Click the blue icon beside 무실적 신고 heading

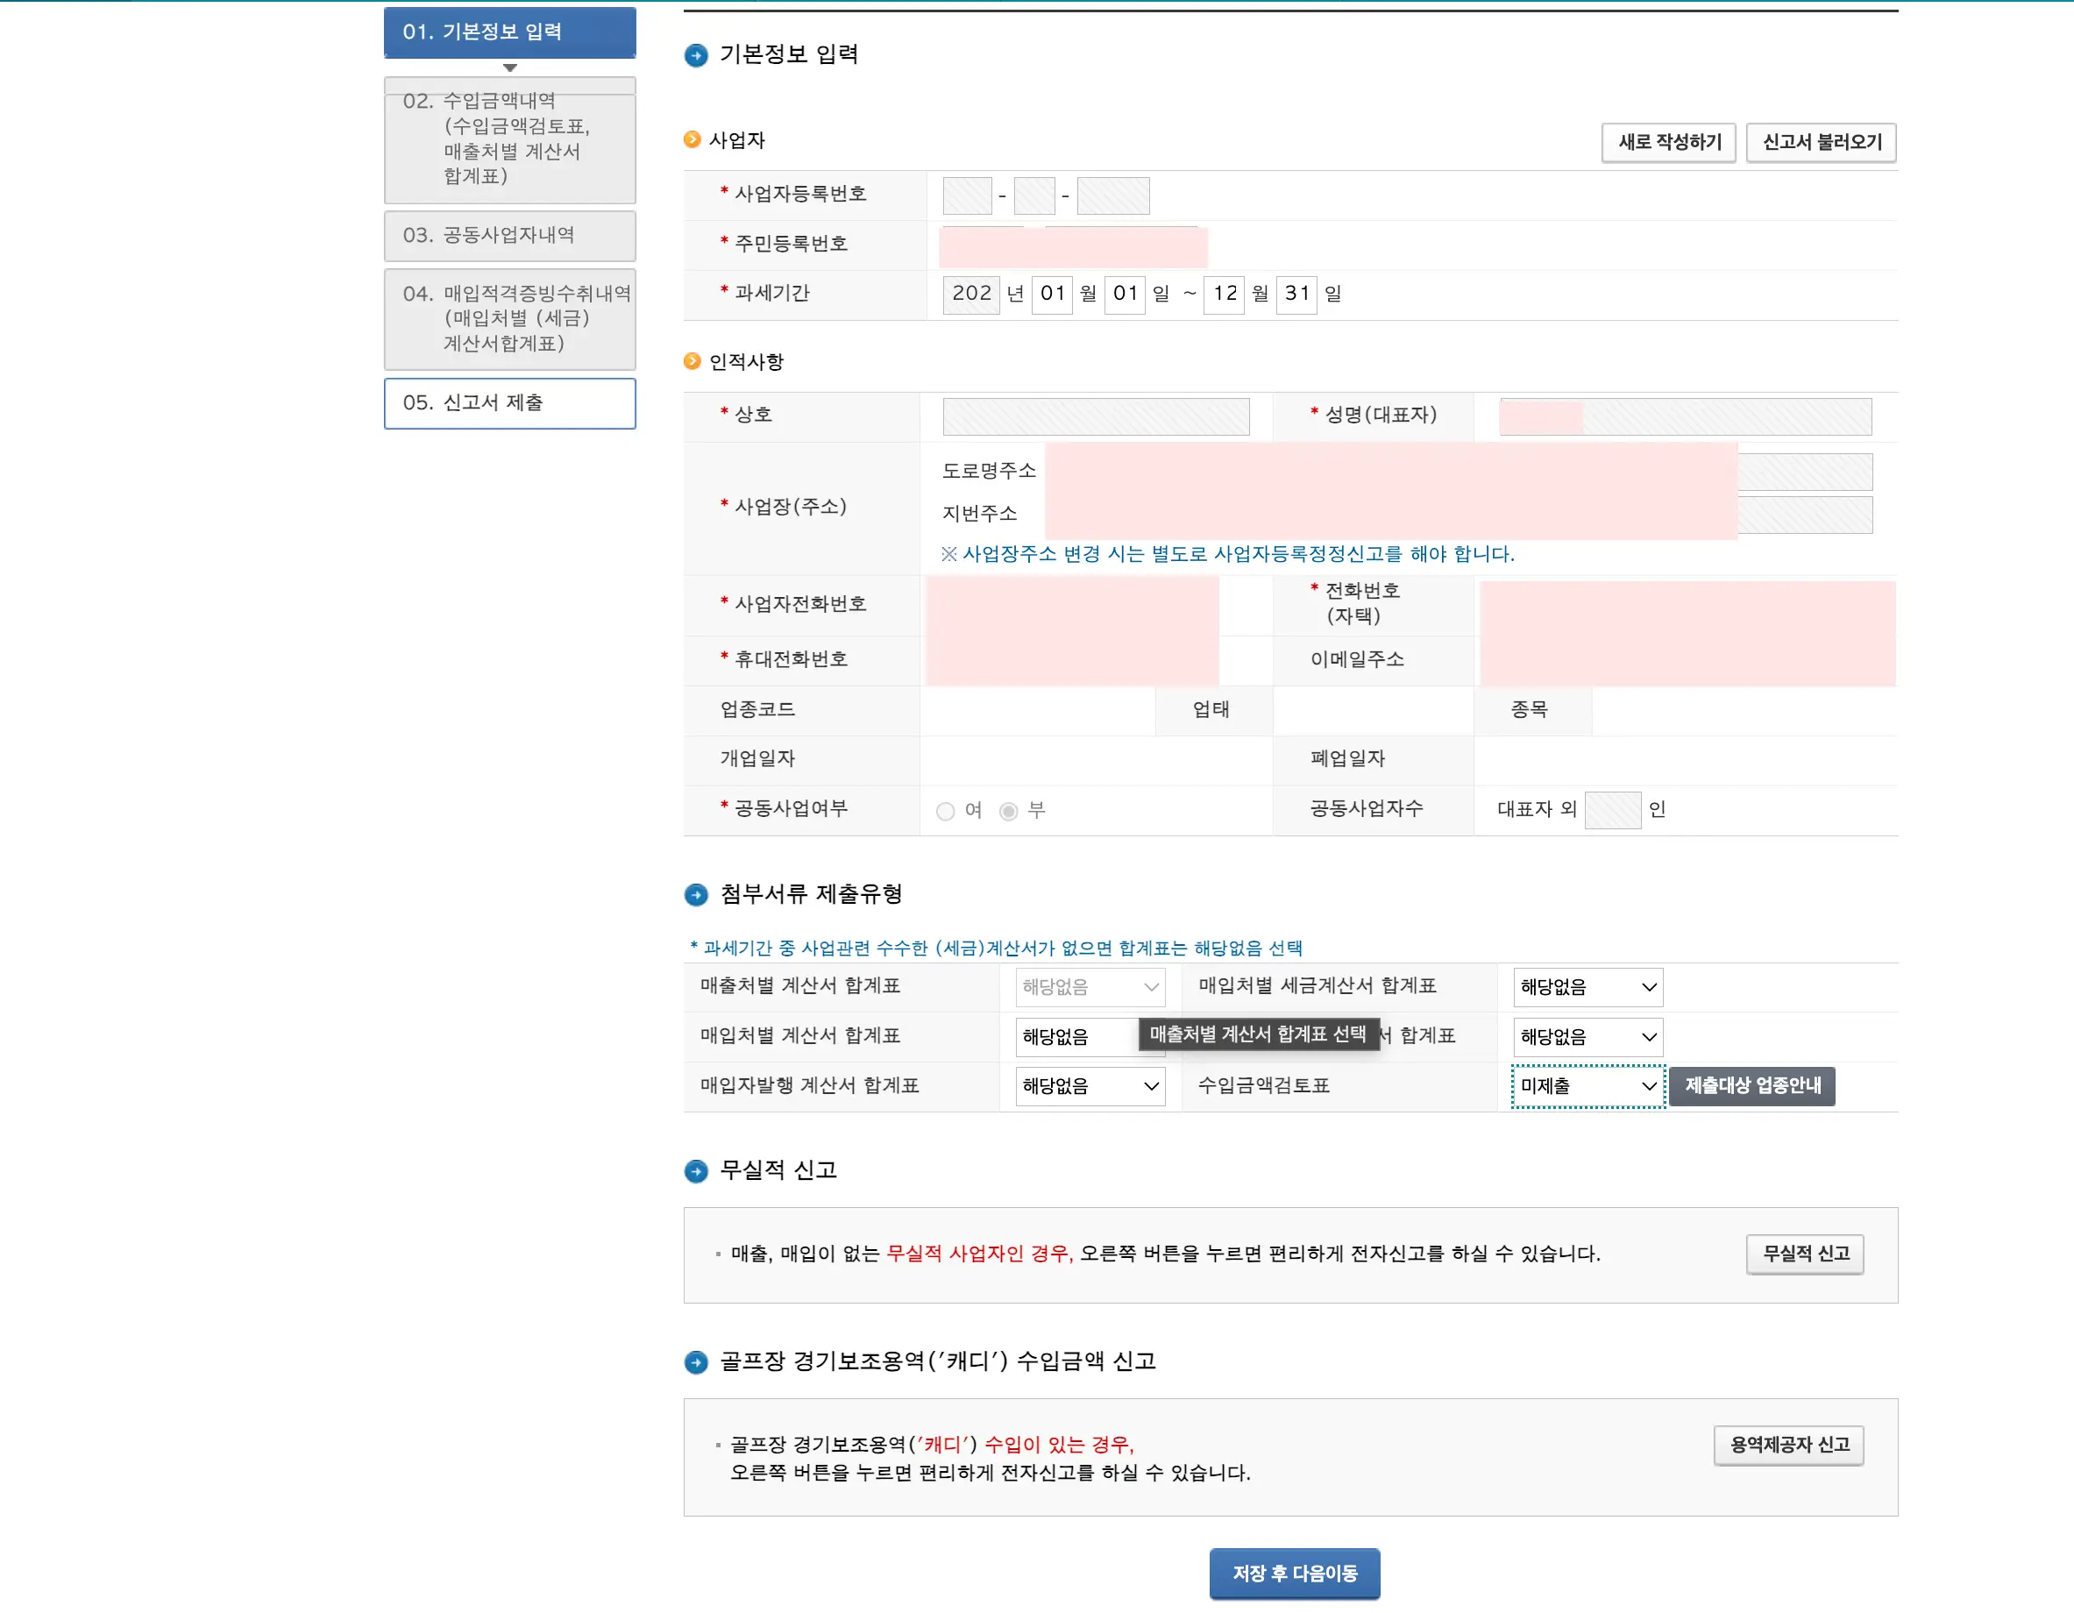[697, 1171]
